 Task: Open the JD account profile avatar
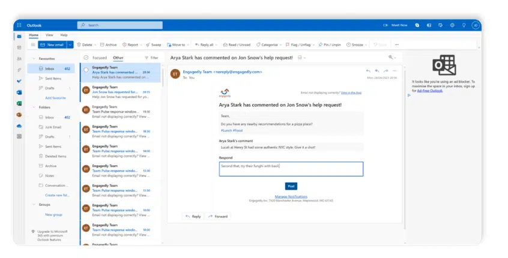pyautogui.click(x=476, y=25)
